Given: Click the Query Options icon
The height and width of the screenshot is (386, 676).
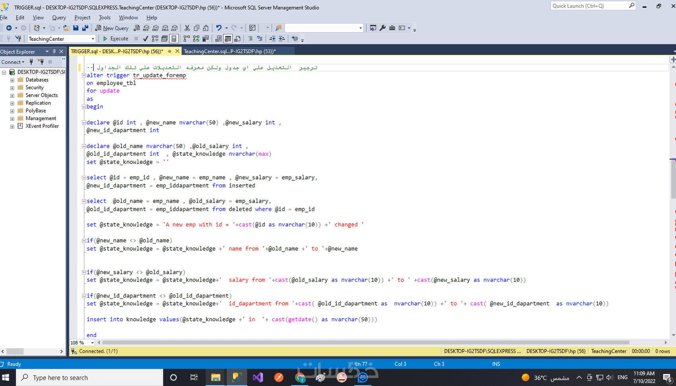Looking at the screenshot, I should point(164,39).
